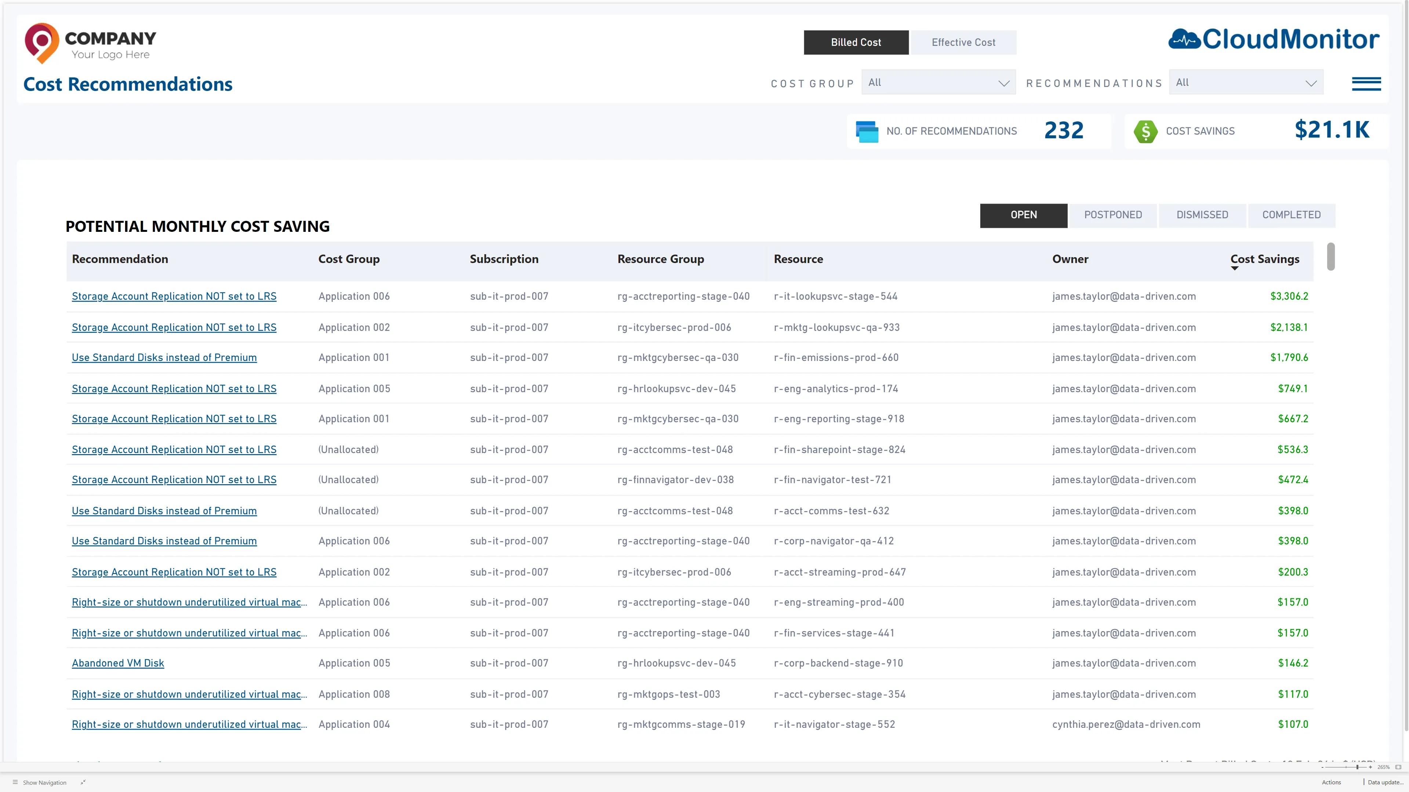
Task: Click the 232 recommendations count
Action: pos(1063,131)
